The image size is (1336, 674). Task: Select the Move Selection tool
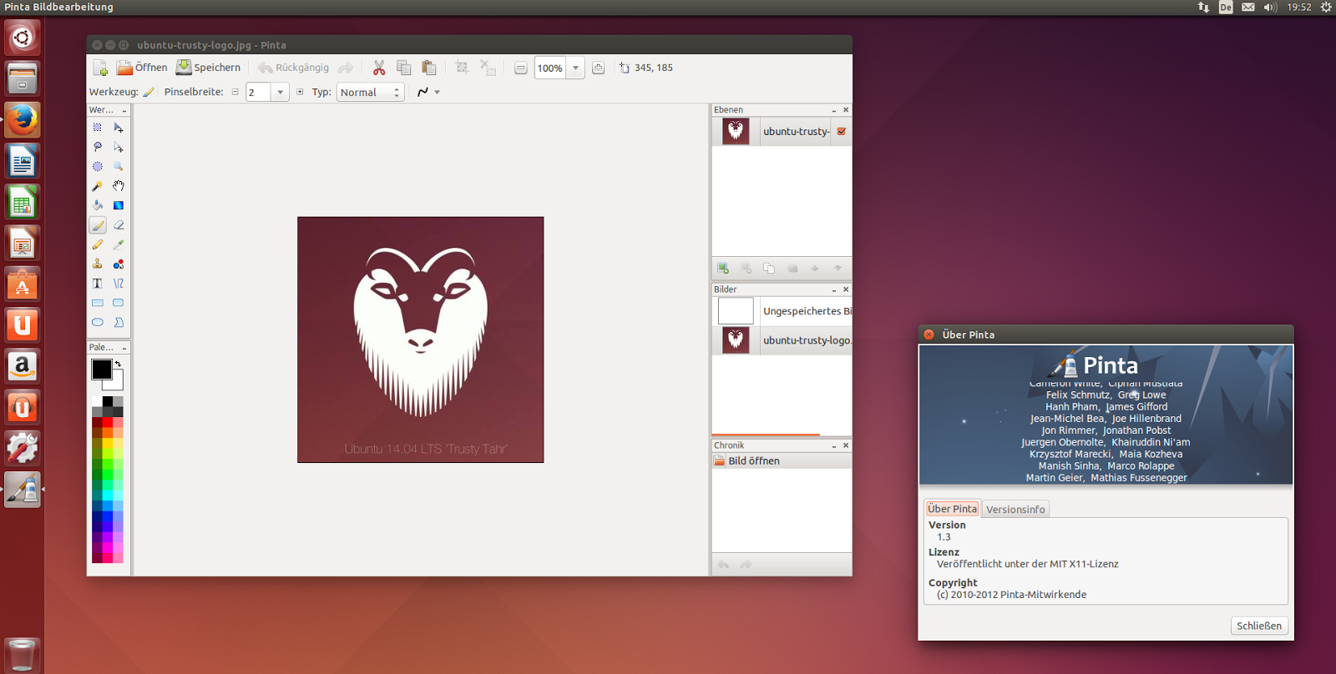click(x=119, y=147)
